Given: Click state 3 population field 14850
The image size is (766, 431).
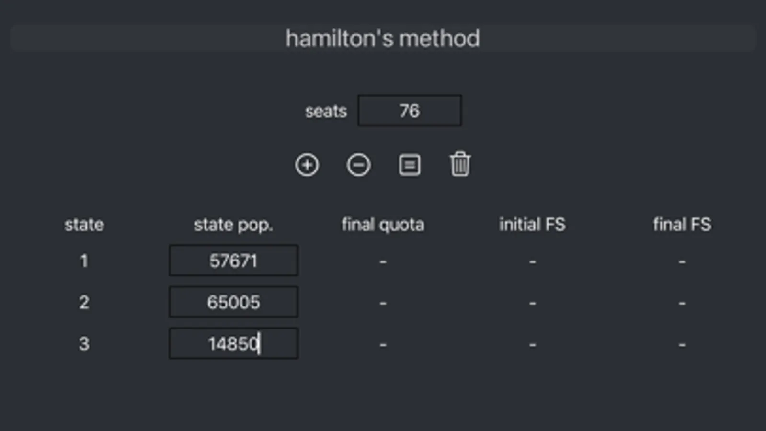Looking at the screenshot, I should (x=233, y=344).
